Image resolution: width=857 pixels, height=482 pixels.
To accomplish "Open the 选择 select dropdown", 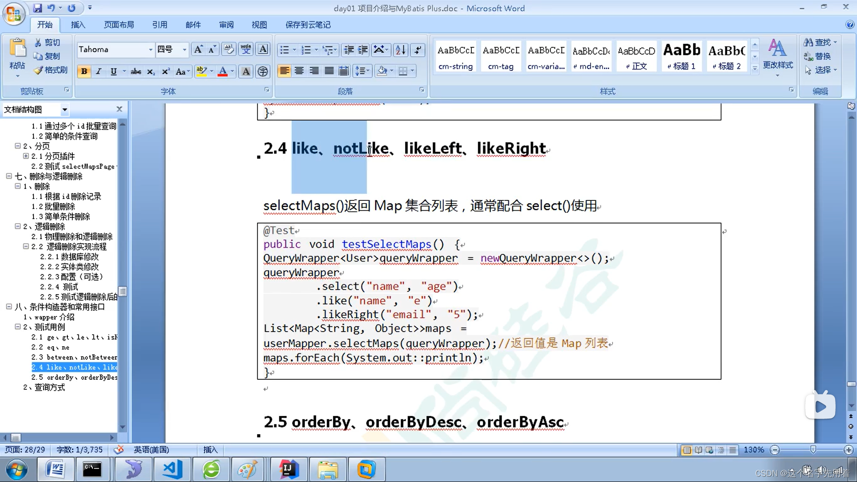I will (821, 70).
